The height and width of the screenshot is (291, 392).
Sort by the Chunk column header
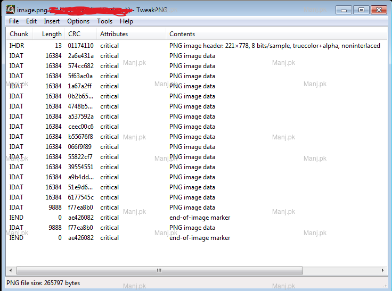pos(19,34)
